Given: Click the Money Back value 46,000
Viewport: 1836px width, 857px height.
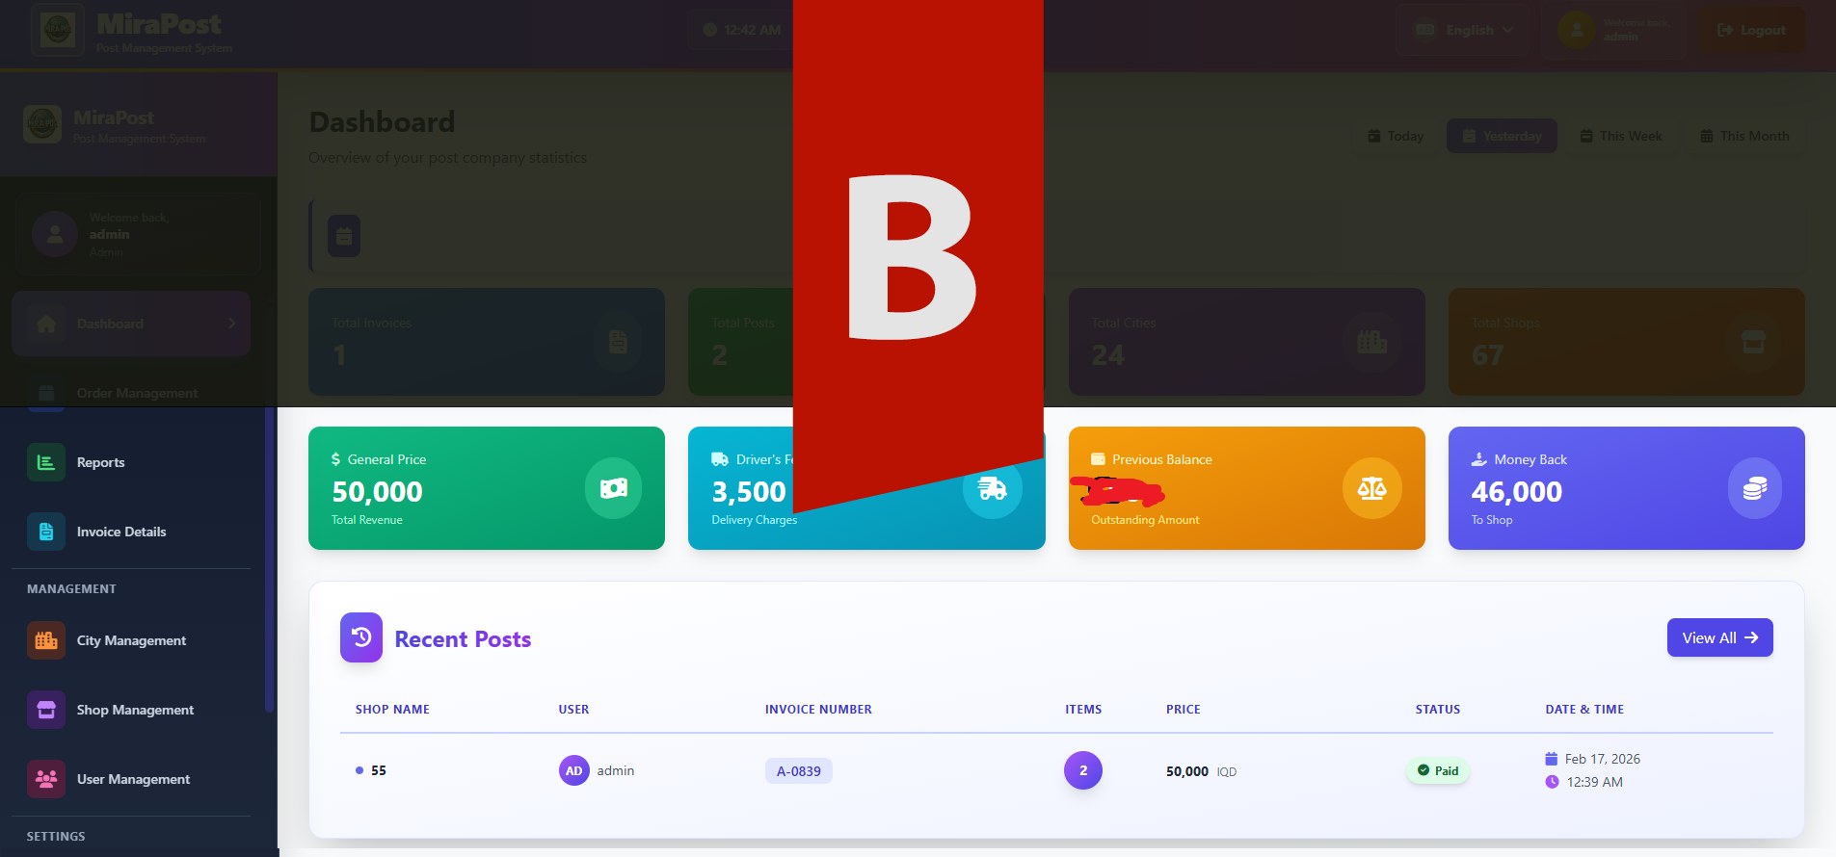Looking at the screenshot, I should click(x=1517, y=492).
